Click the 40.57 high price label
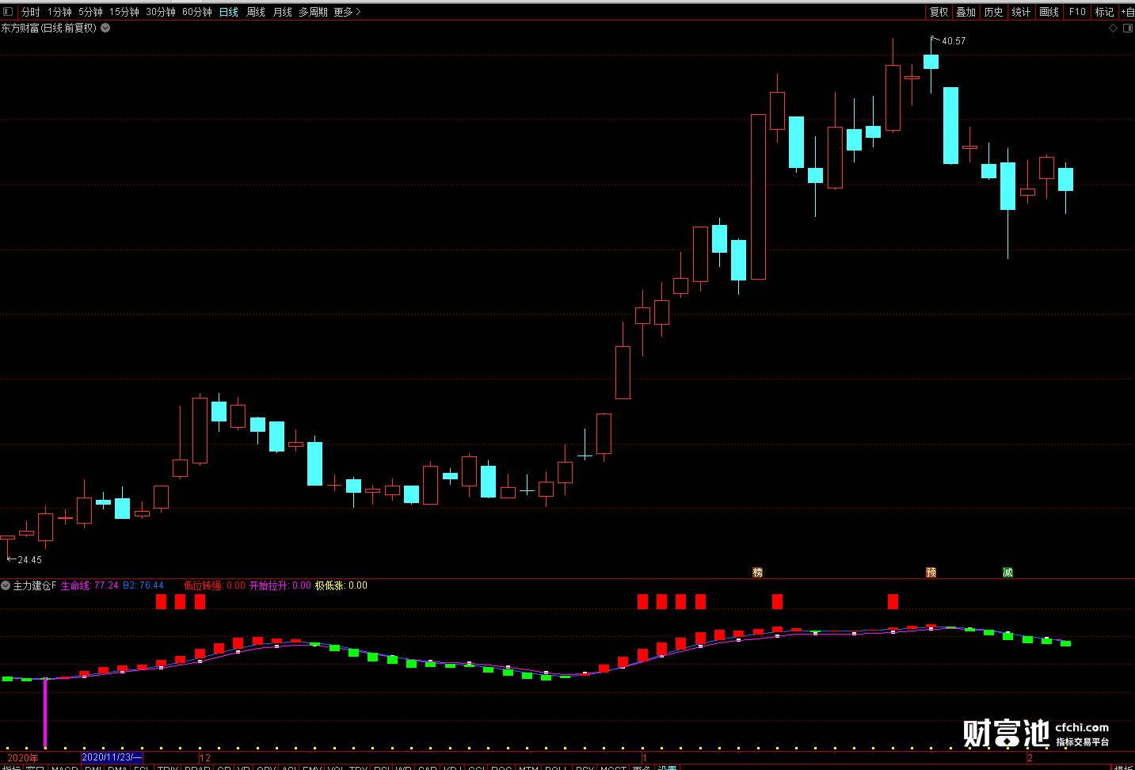Image resolution: width=1135 pixels, height=770 pixels. point(954,41)
